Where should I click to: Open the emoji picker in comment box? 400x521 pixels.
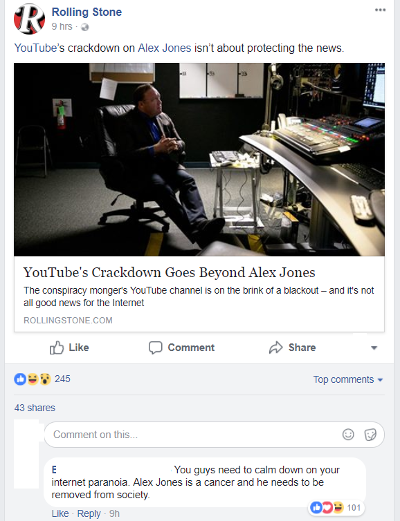coord(348,434)
